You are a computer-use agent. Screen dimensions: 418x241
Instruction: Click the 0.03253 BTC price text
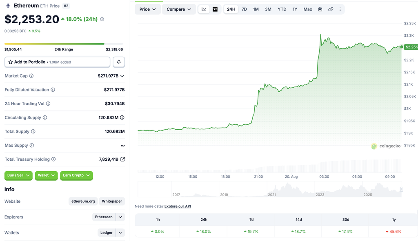(16, 31)
